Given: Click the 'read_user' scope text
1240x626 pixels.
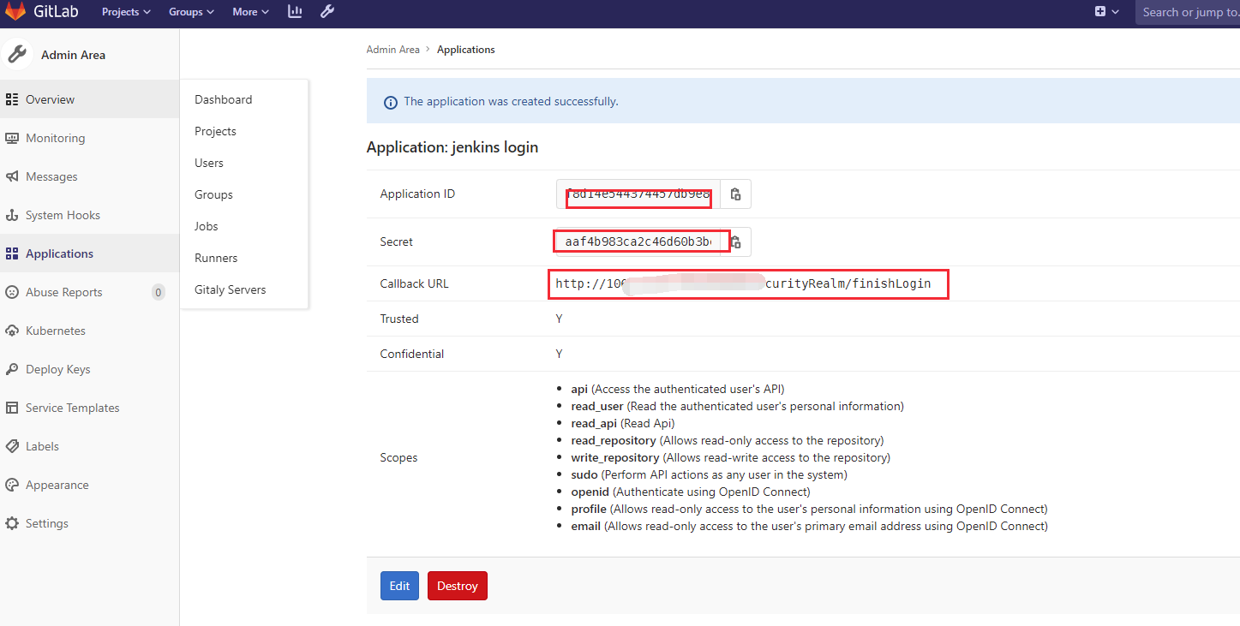Looking at the screenshot, I should (598, 406).
